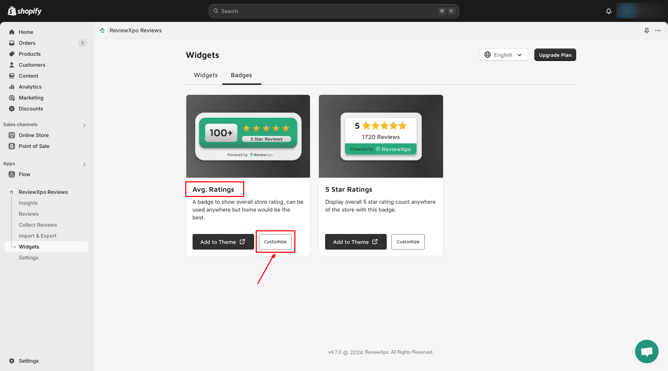Click the Search input field
This screenshot has width=668, height=371.
tap(334, 11)
